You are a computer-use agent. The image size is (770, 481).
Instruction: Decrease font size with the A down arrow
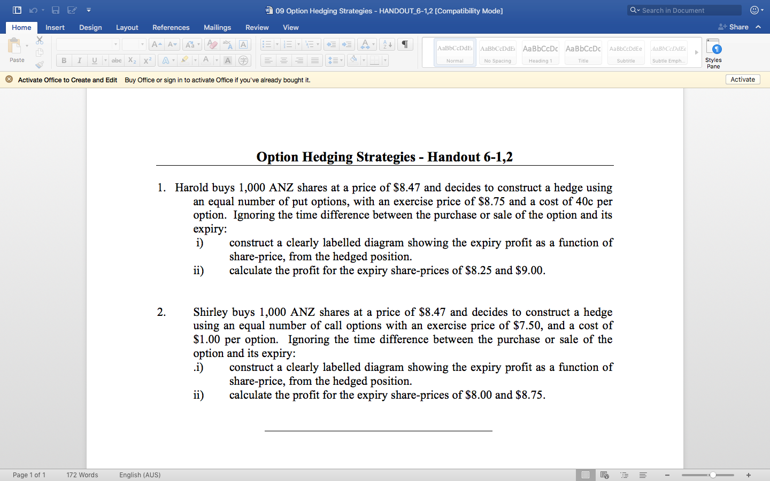pyautogui.click(x=172, y=44)
